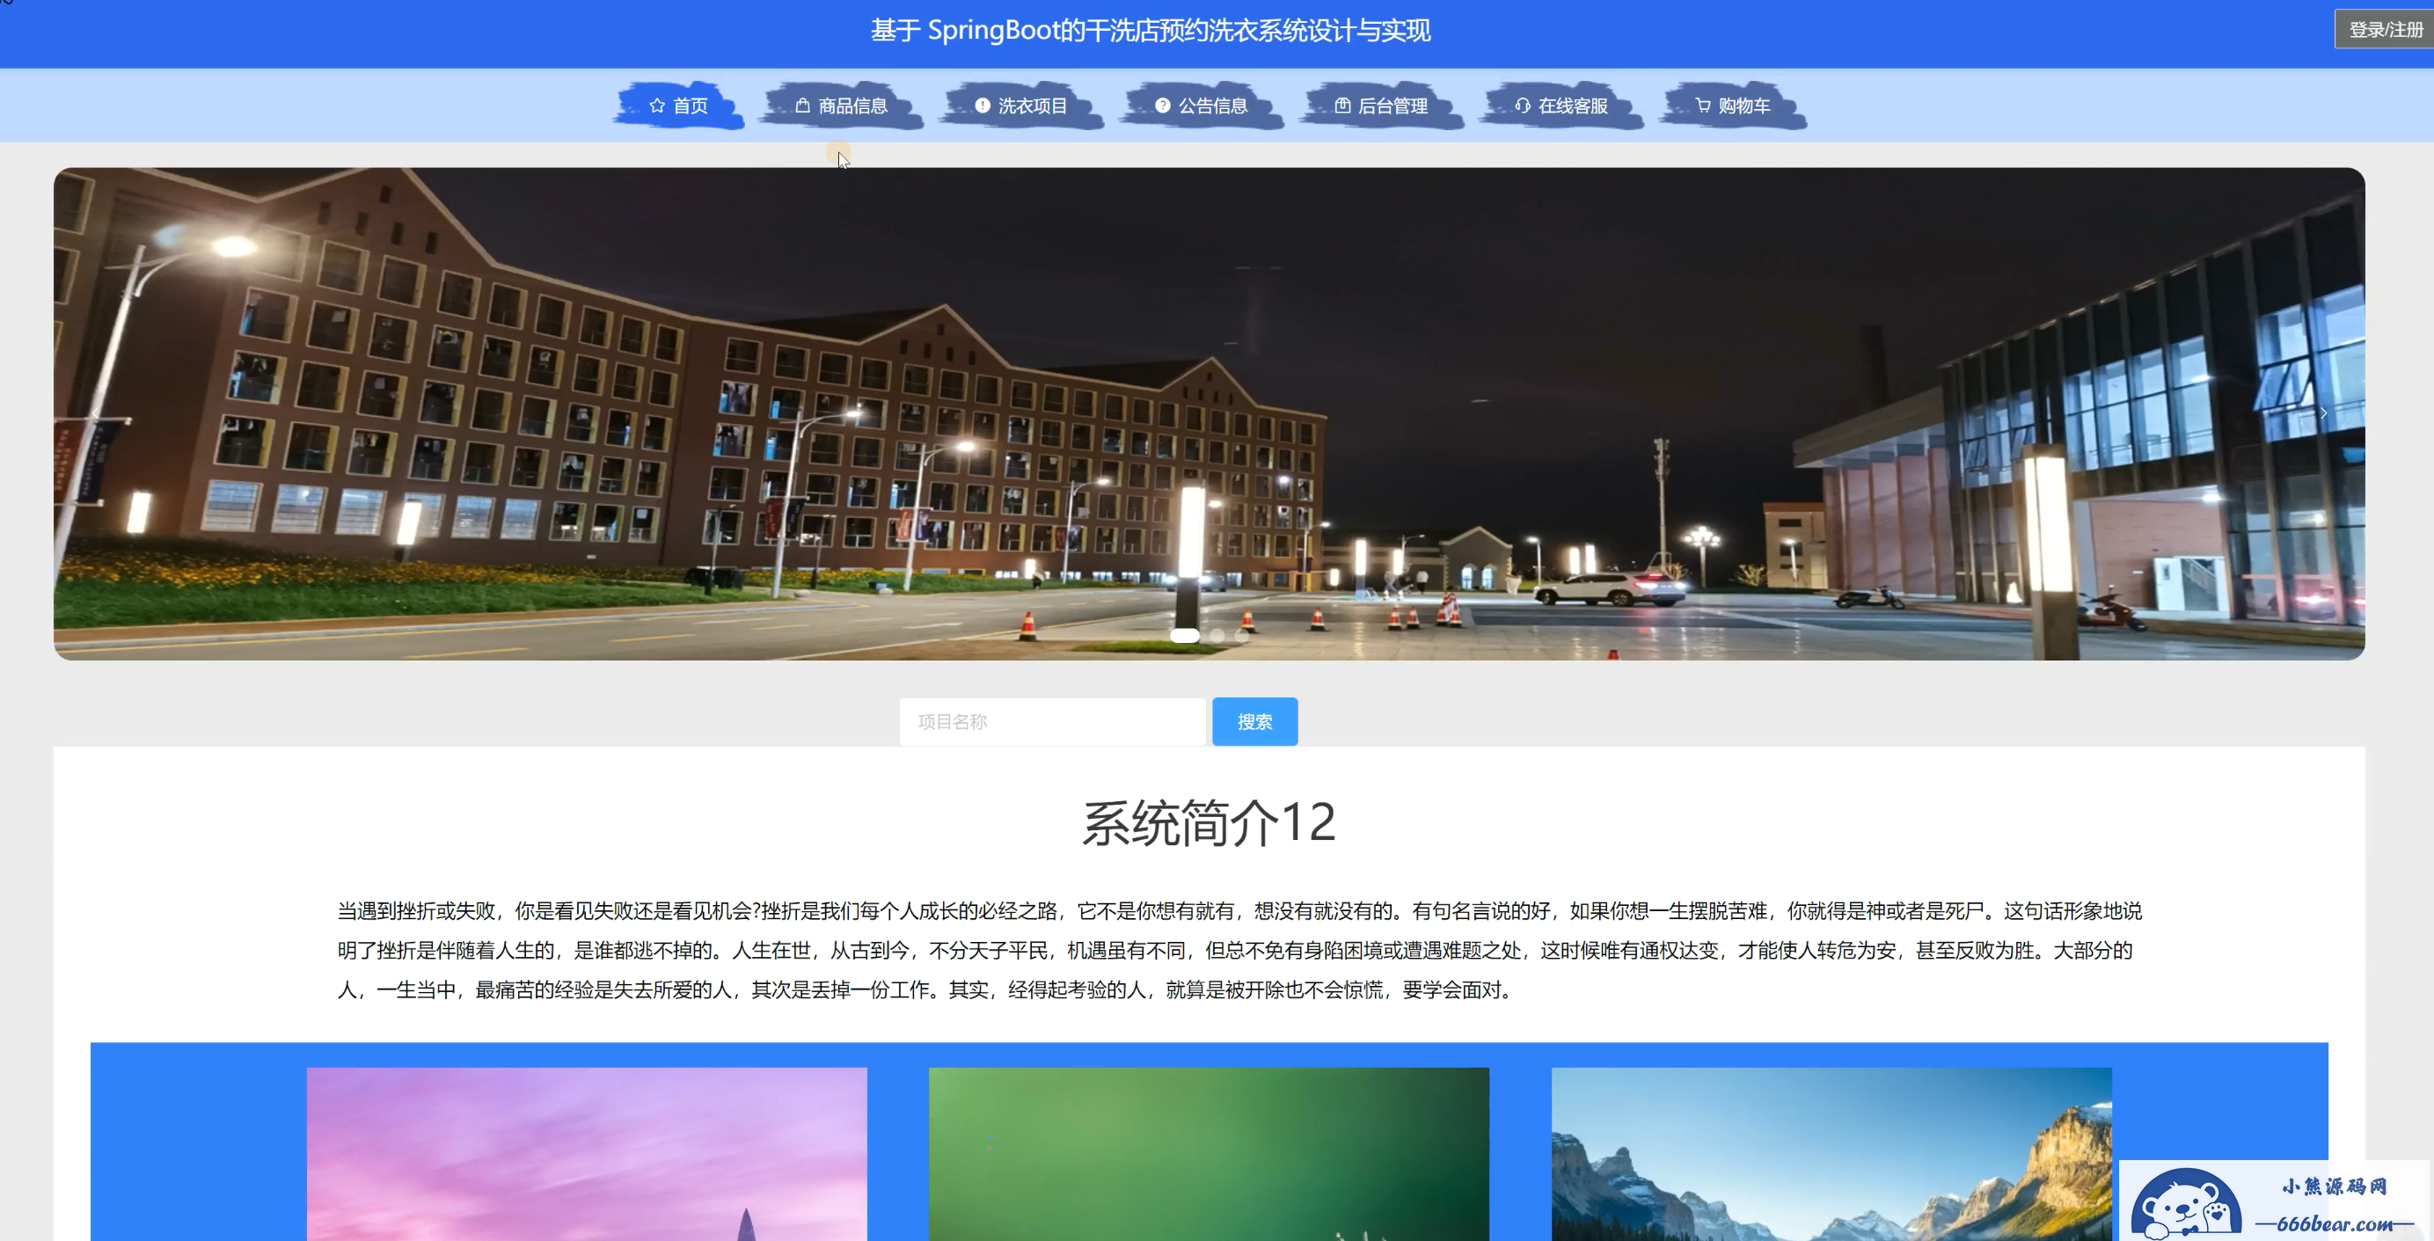The height and width of the screenshot is (1241, 2434).
Task: Click the headset icon beside 在线客服
Action: (x=1522, y=106)
